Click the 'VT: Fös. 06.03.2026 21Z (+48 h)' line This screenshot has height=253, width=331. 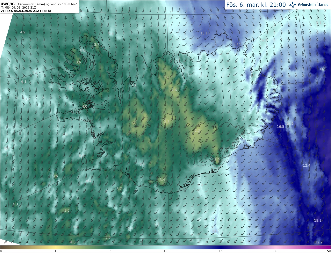[26, 11]
